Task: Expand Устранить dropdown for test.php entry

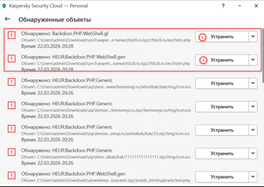Action: (253, 177)
